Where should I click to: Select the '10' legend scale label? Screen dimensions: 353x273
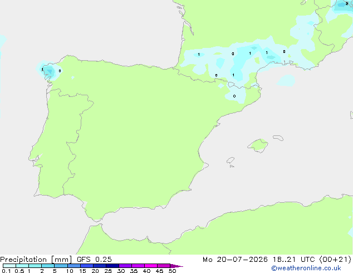click(x=70, y=271)
